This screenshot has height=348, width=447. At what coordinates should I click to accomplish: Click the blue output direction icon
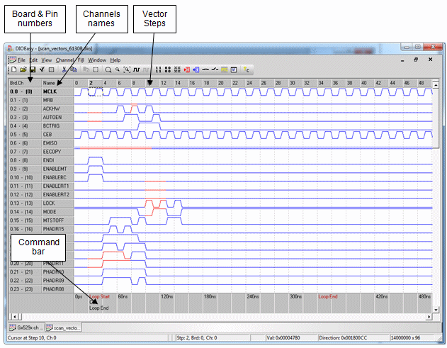[196, 69]
